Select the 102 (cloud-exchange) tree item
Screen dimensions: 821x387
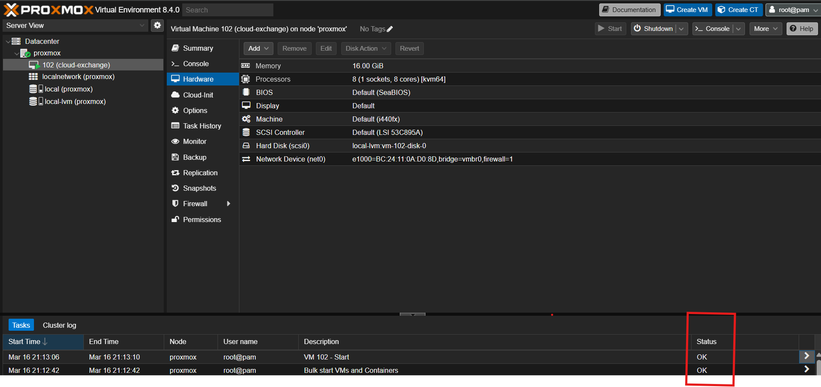point(83,65)
